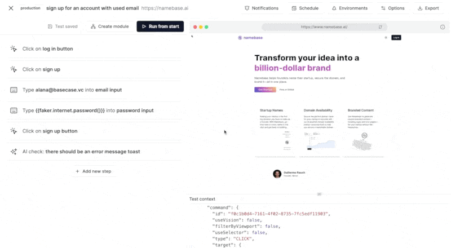Export the test
This screenshot has height=248, width=451.
coord(428,8)
